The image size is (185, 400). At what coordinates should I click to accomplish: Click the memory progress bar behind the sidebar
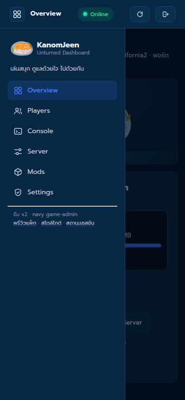click(143, 245)
